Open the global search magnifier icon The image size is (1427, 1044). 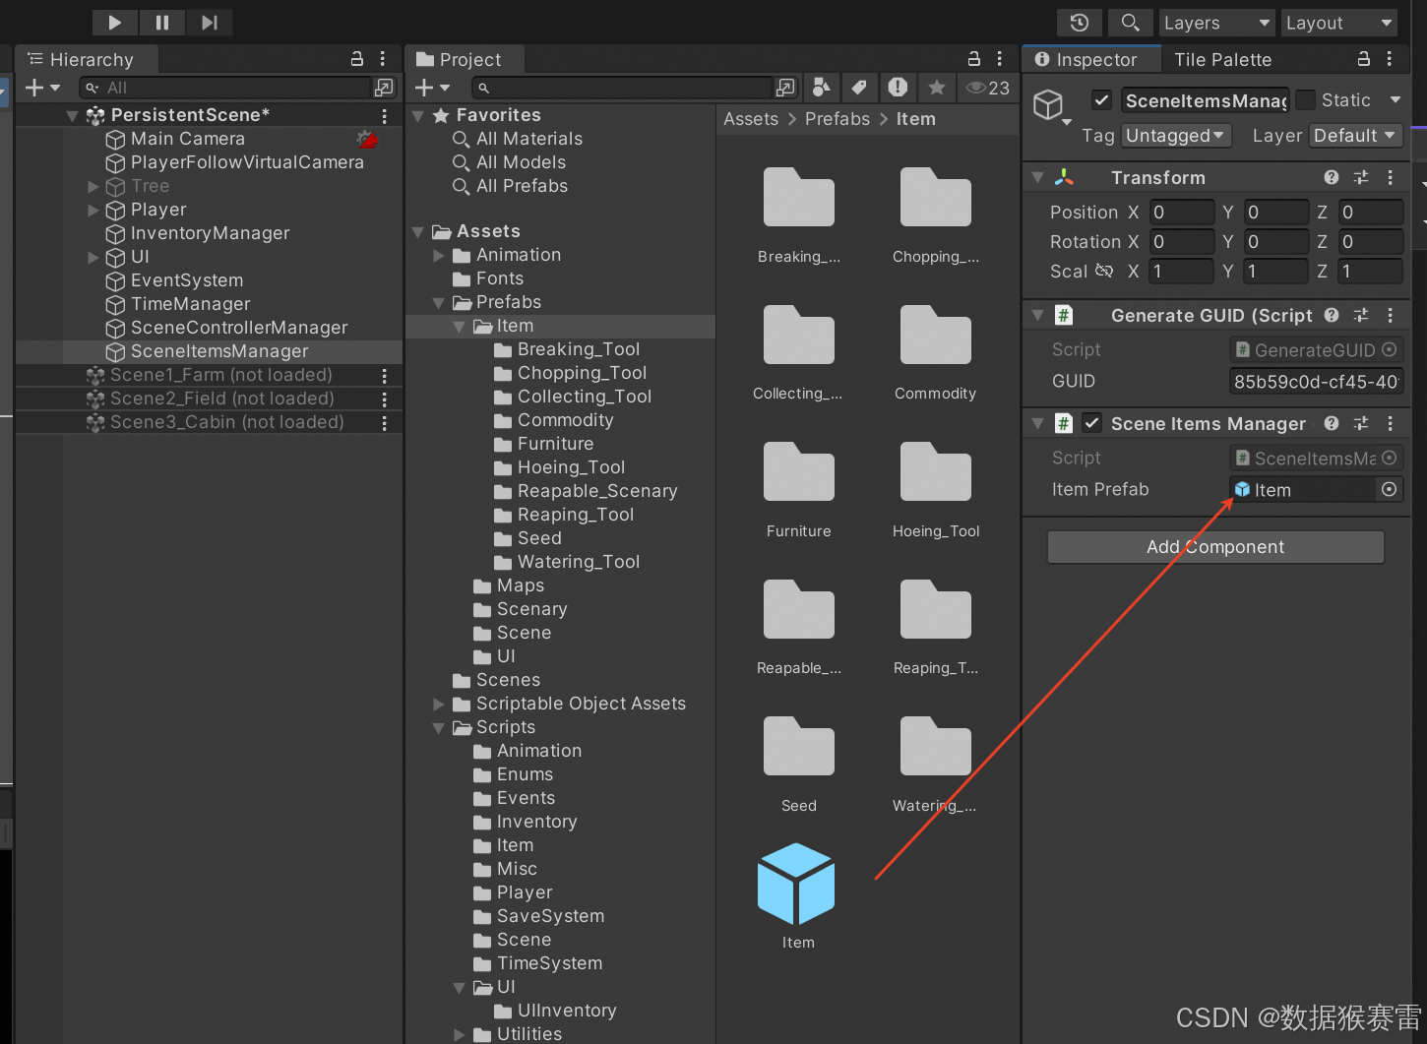1131,22
